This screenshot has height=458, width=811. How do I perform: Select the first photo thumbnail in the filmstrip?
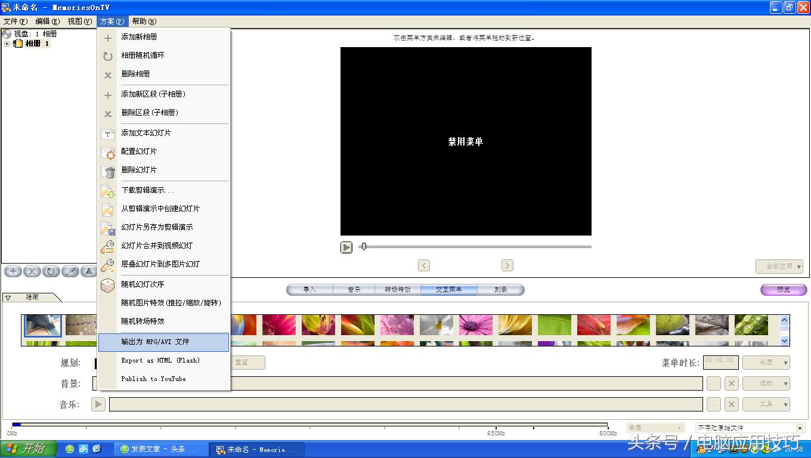point(42,326)
